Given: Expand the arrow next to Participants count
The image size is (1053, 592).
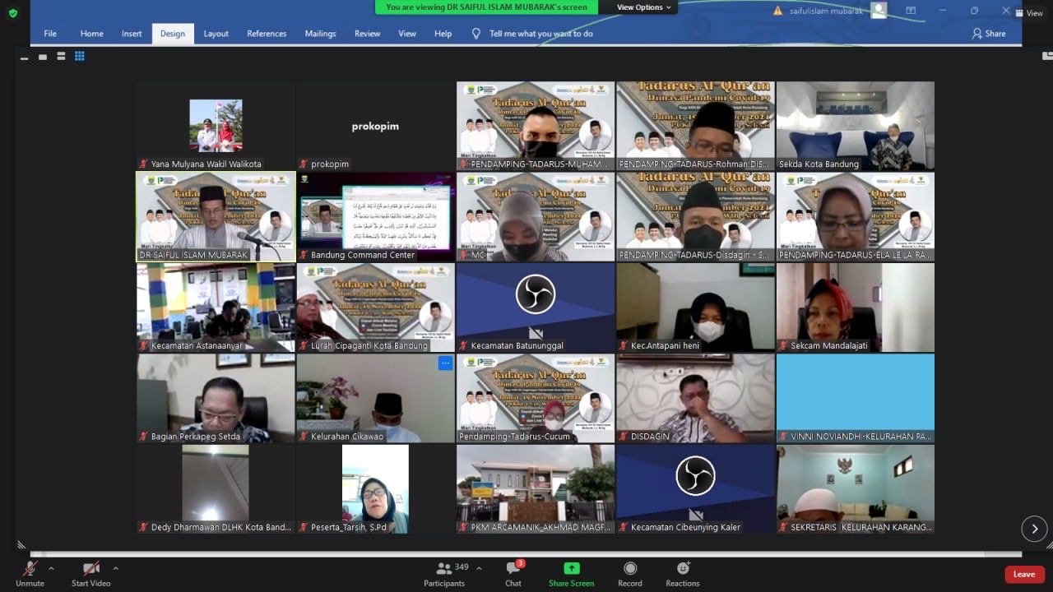Looking at the screenshot, I should (479, 568).
